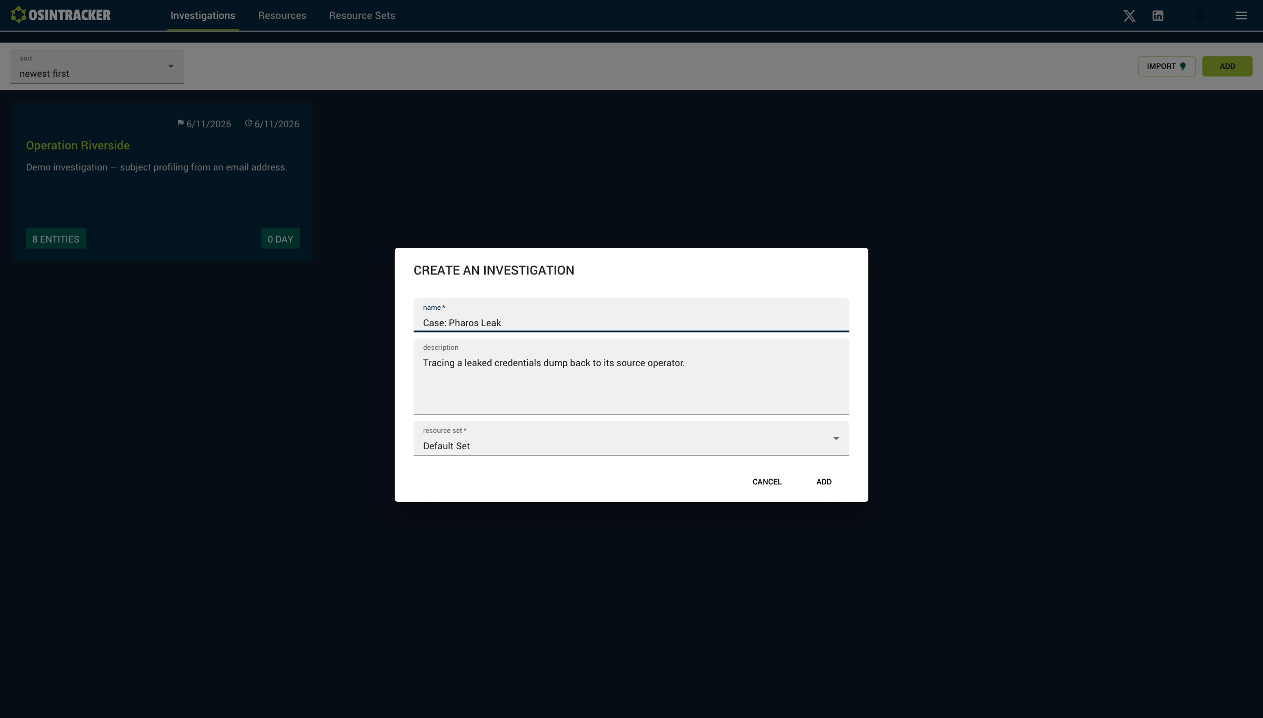Viewport: 1263px width, 718px height.
Task: Expand the resource set dropdown
Action: click(631, 439)
